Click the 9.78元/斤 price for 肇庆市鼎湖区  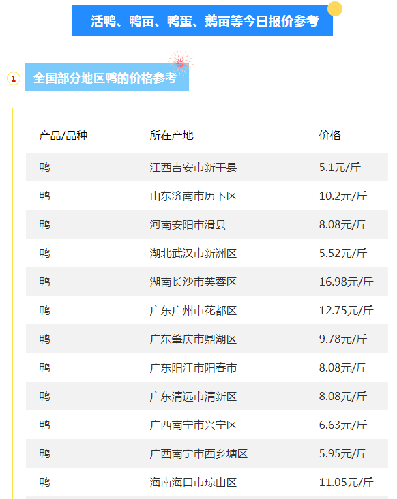pos(343,339)
